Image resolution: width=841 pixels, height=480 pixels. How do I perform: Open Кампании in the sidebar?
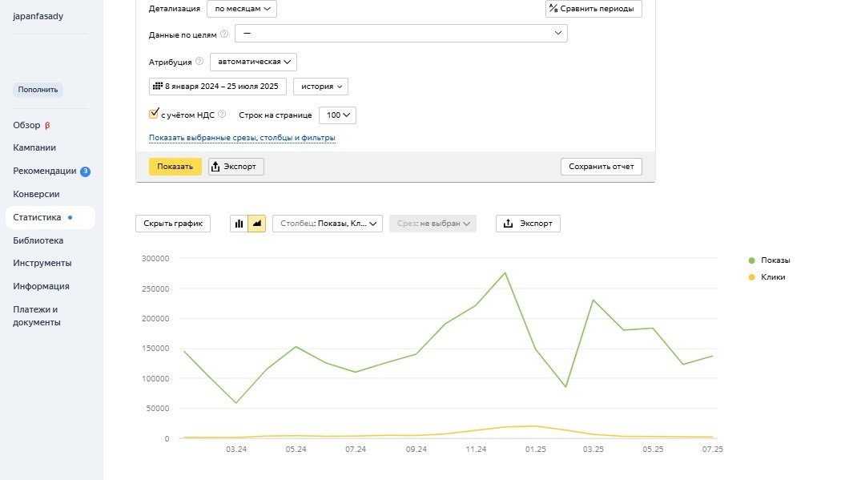(x=34, y=147)
